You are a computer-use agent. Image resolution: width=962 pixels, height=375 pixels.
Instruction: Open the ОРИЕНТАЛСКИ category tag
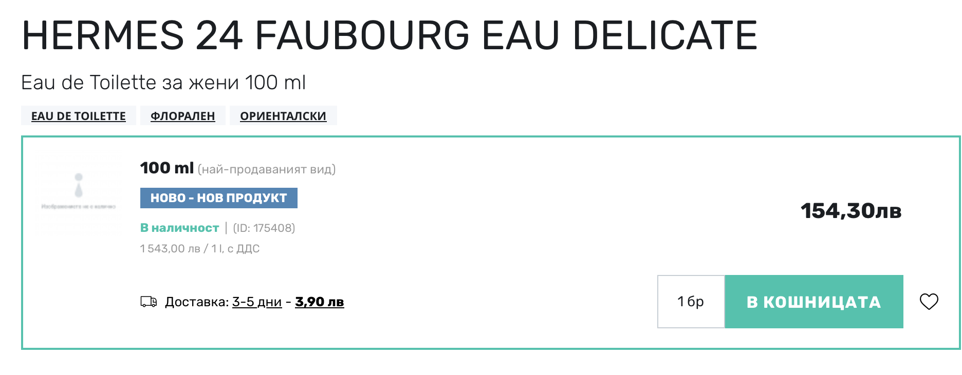(x=283, y=116)
